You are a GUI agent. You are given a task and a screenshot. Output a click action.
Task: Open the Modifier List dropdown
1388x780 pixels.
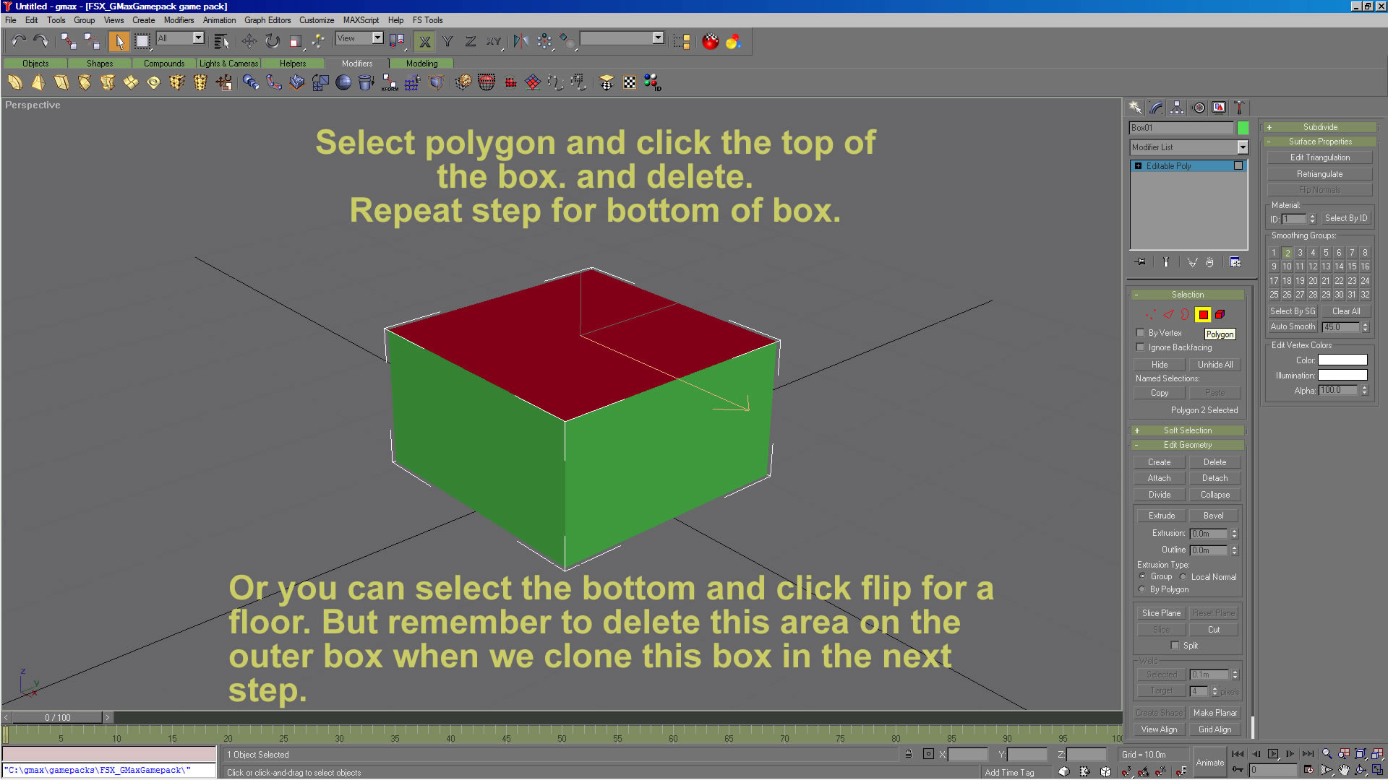pos(1243,147)
